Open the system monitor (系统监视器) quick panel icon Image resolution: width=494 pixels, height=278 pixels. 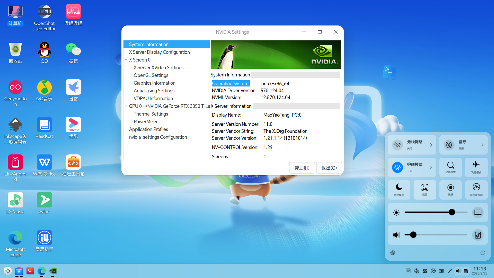pos(476,190)
